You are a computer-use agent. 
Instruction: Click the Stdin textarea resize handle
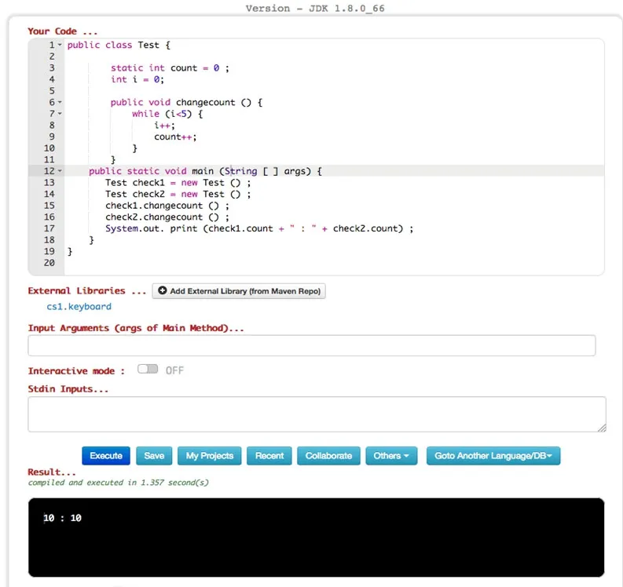coord(602,428)
